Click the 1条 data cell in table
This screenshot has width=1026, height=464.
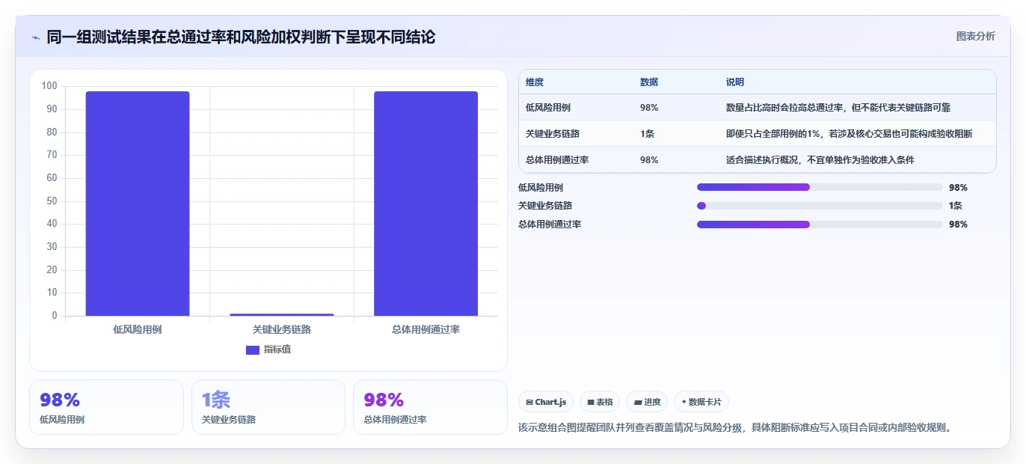(x=648, y=134)
